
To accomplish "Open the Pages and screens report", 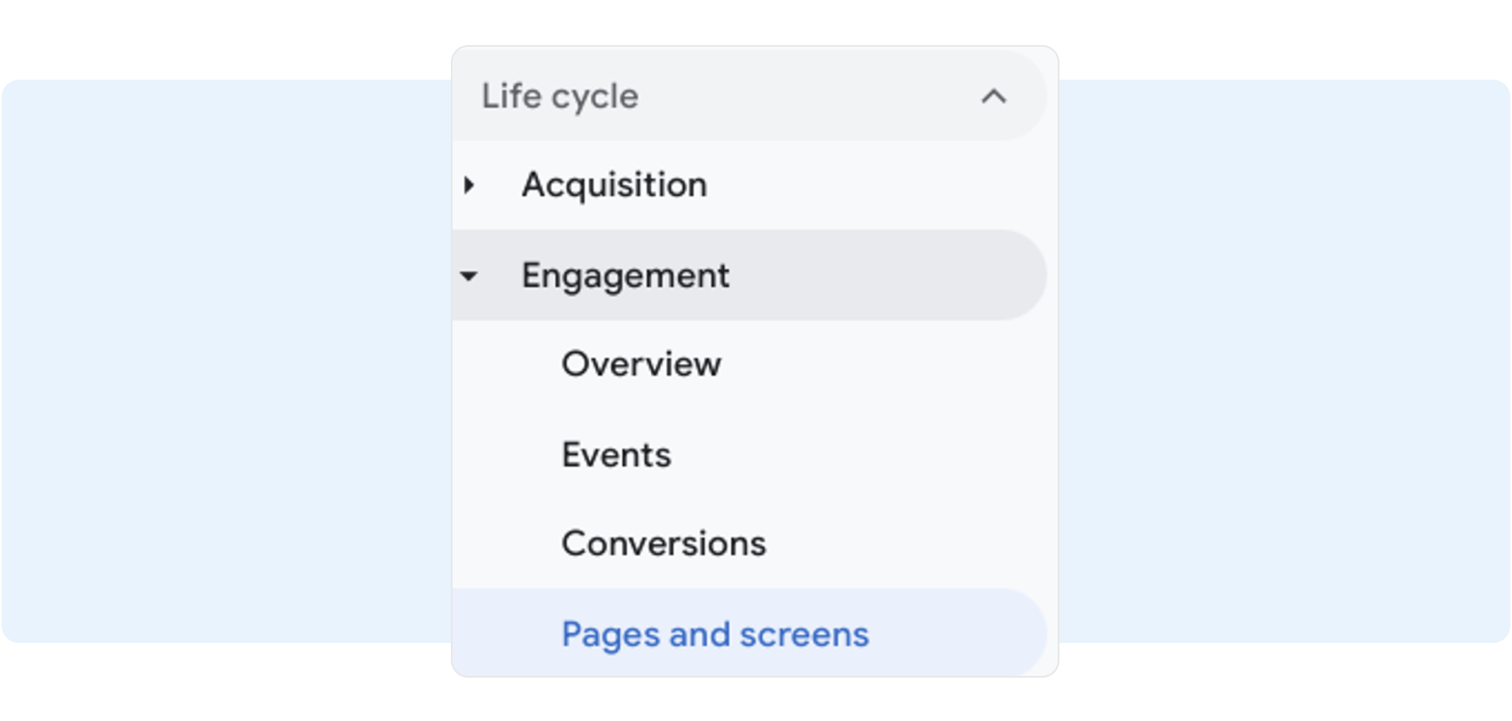I will [714, 634].
